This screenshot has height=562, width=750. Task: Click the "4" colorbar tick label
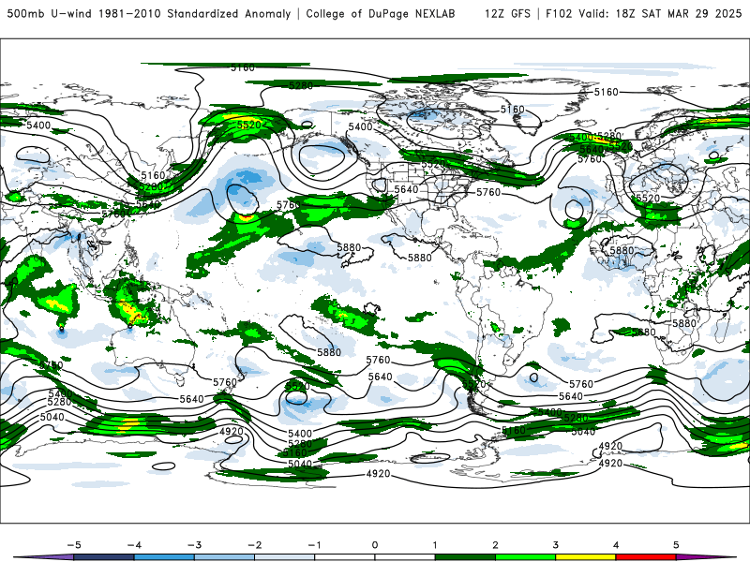coord(616,545)
